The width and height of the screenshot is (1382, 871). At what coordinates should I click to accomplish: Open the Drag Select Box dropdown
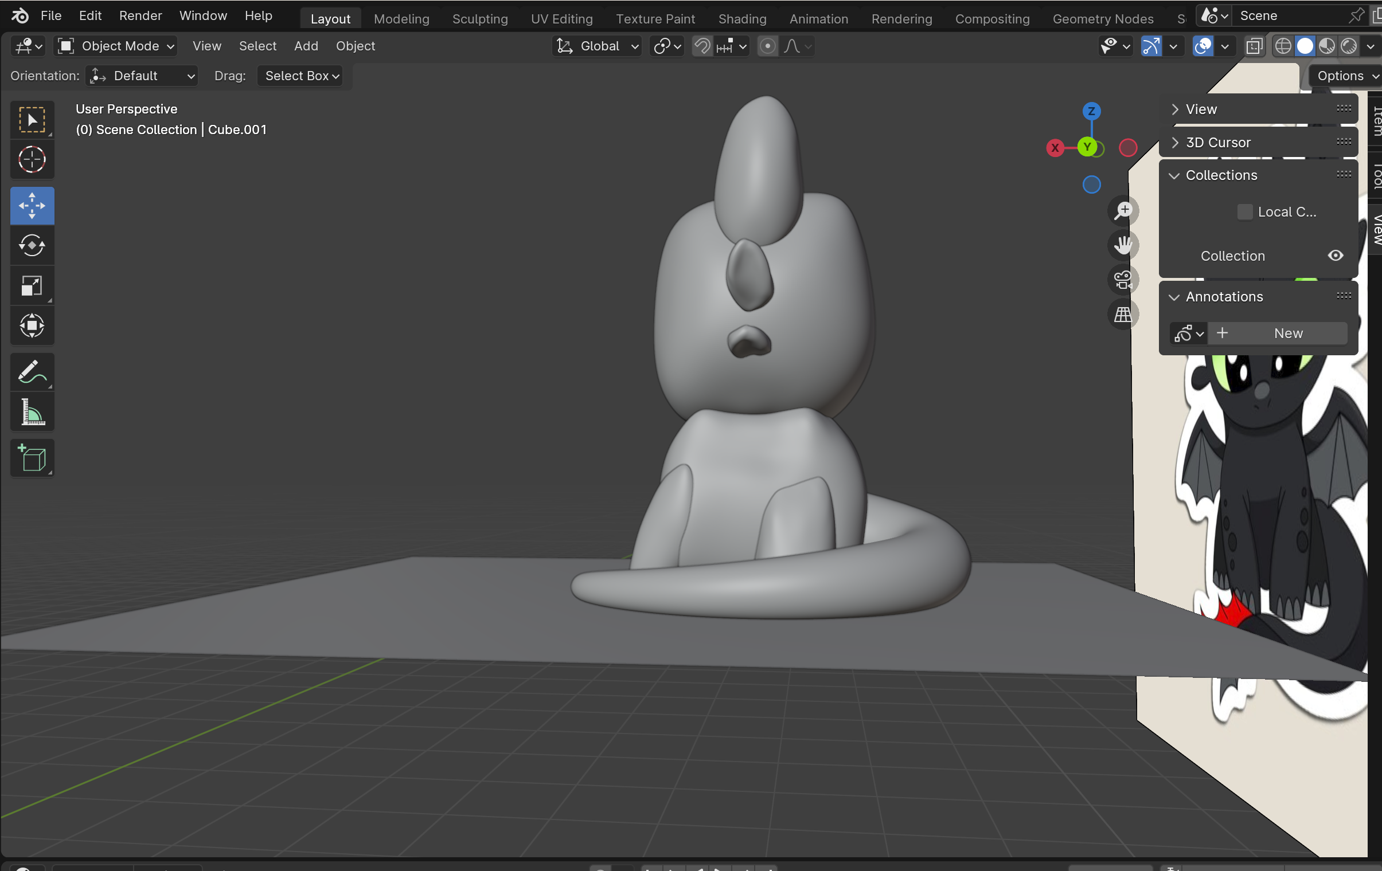(x=299, y=76)
